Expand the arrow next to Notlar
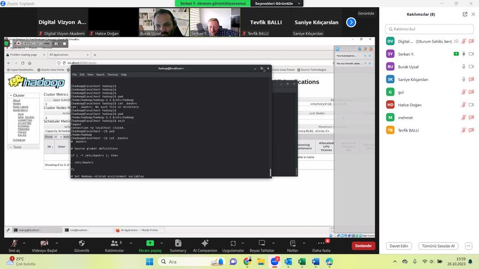 tap(304, 243)
